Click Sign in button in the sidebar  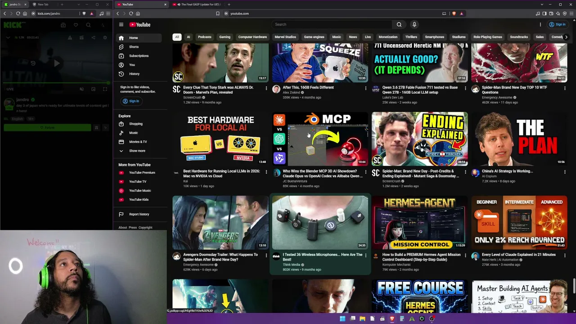coord(131,101)
